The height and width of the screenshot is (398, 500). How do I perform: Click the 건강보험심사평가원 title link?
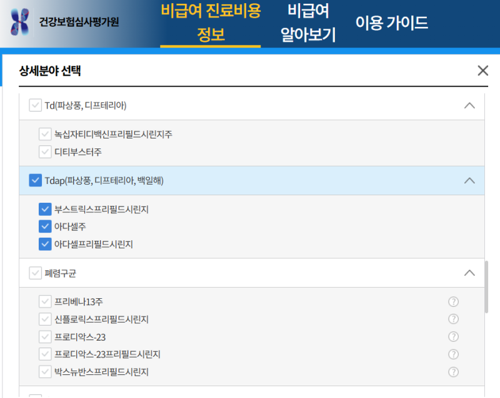79,22
